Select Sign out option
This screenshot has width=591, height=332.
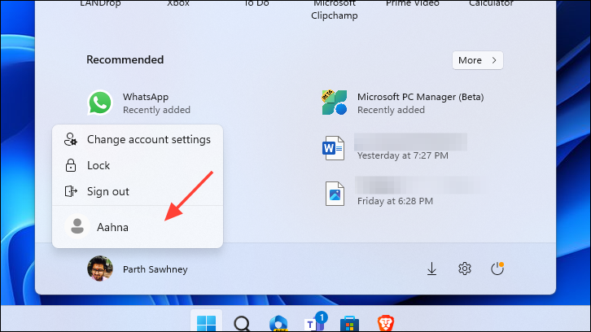pos(138,191)
